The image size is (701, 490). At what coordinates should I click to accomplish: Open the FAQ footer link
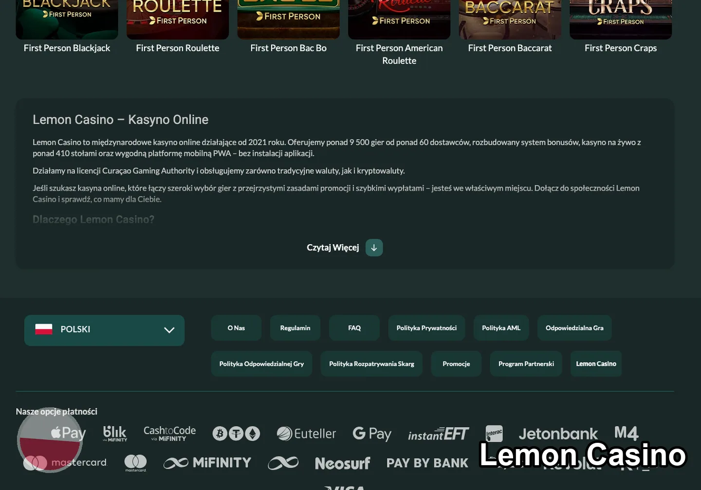[354, 328]
